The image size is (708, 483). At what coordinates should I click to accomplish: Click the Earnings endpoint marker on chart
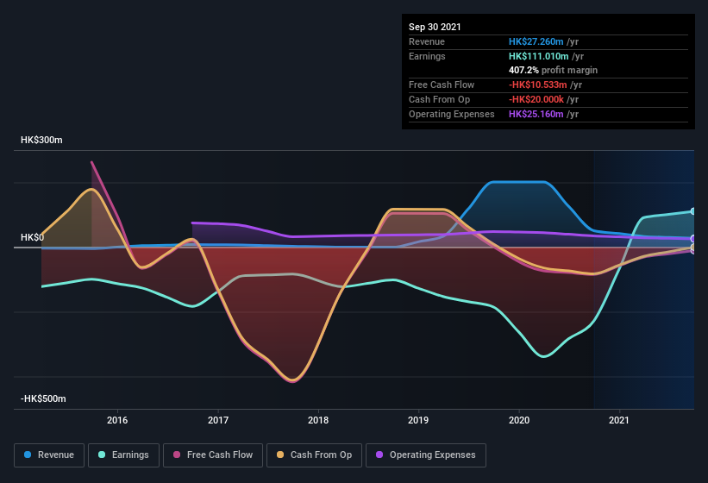[693, 211]
